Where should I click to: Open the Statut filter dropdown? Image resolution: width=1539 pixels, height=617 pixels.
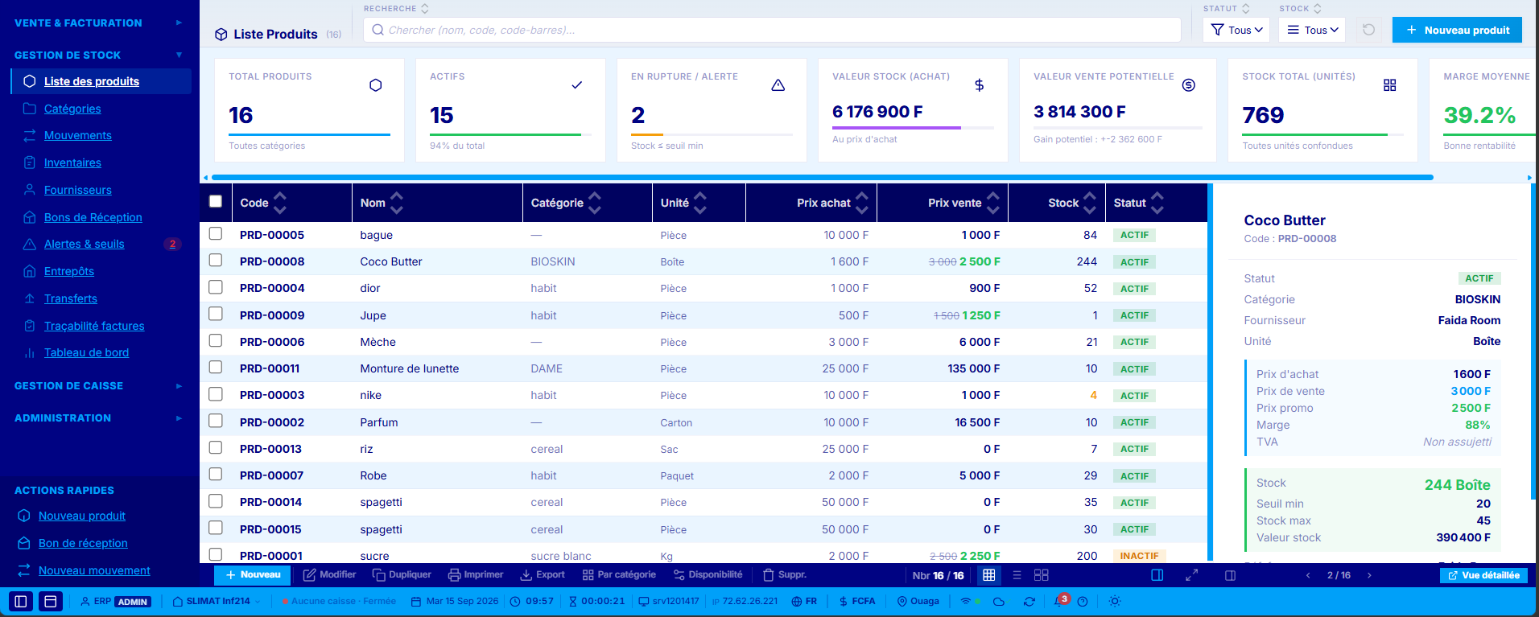point(1236,30)
